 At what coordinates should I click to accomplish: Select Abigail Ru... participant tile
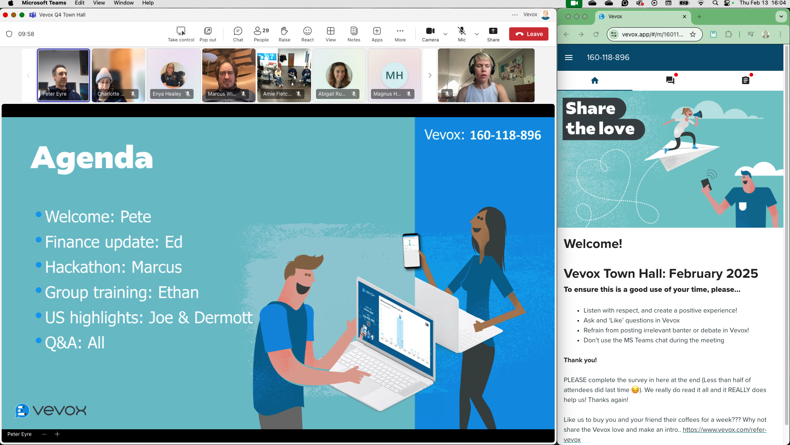[339, 75]
